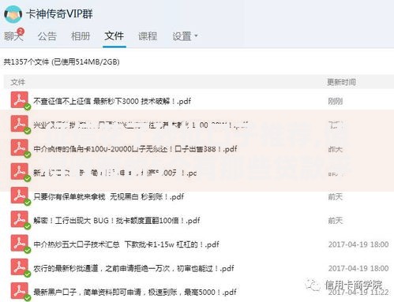Viewport: 394px width, 302px height.
Task: Click PDF icon for 中介疯传的信用卡 file
Action: [20, 147]
